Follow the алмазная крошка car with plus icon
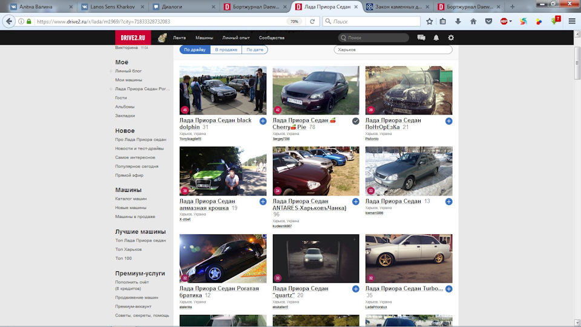 point(263,202)
